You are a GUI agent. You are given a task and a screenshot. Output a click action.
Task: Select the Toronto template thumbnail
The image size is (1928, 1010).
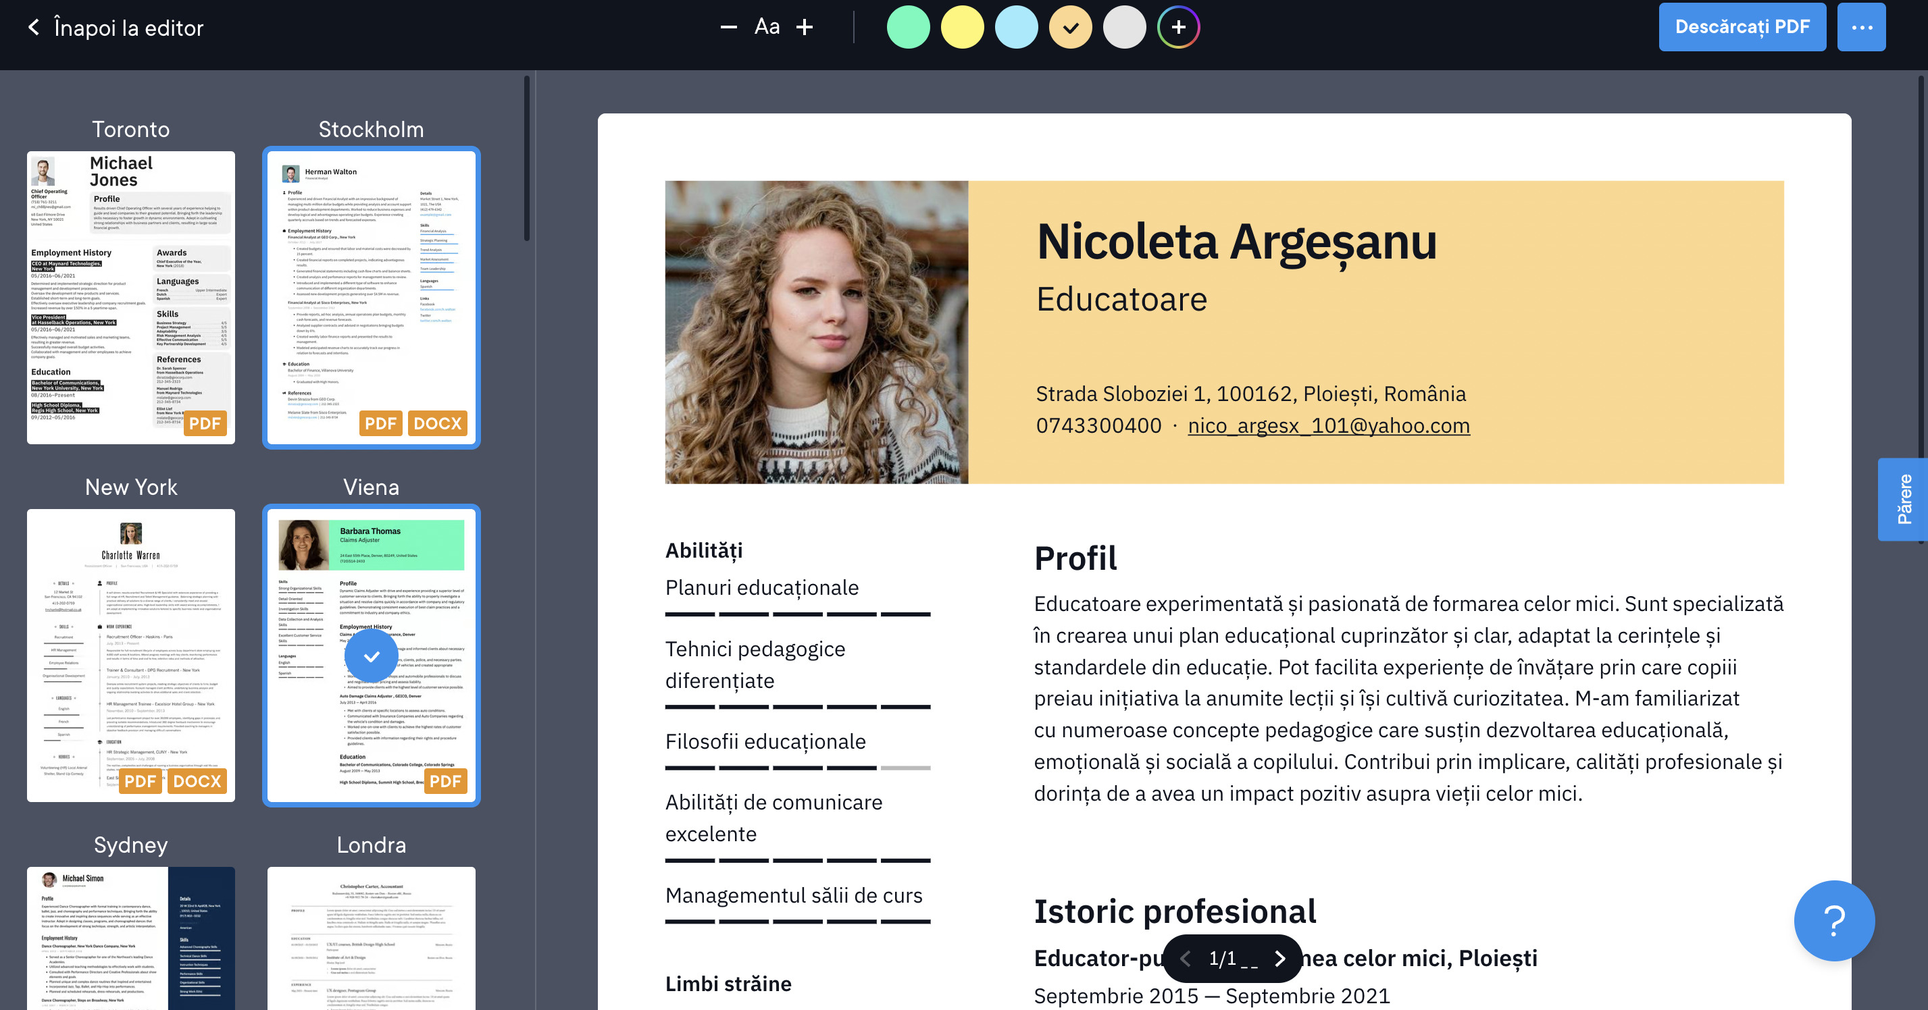[x=131, y=297]
